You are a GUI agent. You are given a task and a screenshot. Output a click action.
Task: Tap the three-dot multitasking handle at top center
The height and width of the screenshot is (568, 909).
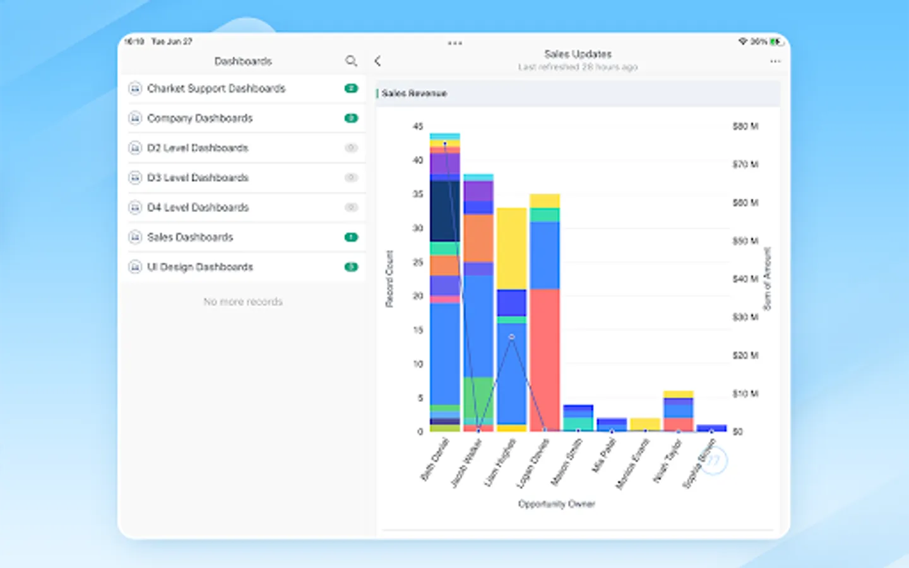point(454,43)
